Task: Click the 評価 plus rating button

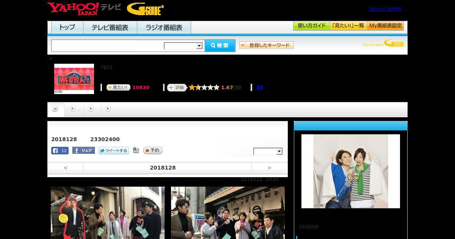Action: (177, 87)
